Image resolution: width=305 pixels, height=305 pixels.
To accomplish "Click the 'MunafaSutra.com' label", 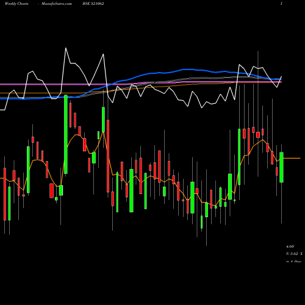I will coord(57,4).
